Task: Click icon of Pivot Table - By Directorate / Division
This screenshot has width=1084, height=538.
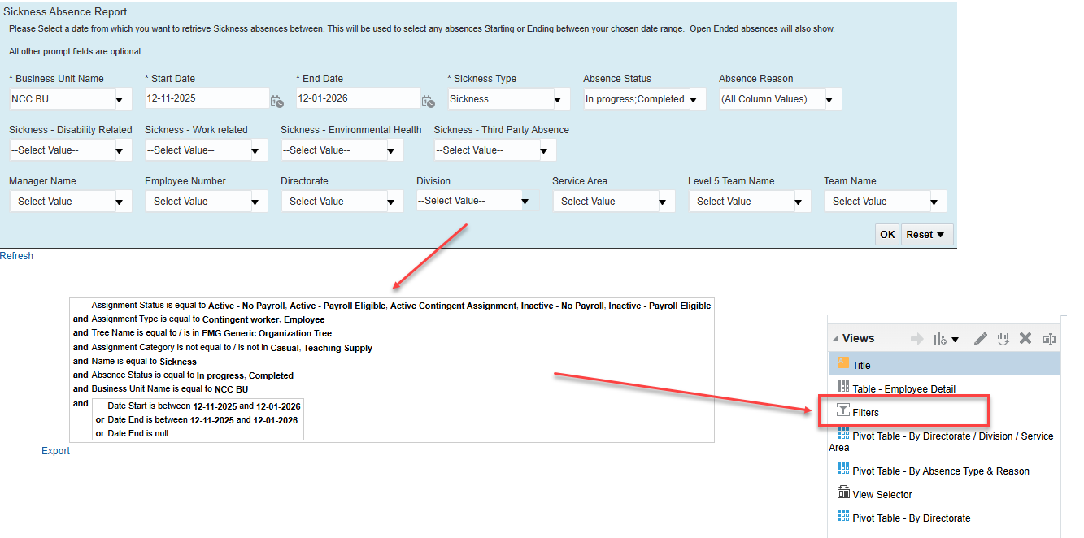Action: (842, 435)
